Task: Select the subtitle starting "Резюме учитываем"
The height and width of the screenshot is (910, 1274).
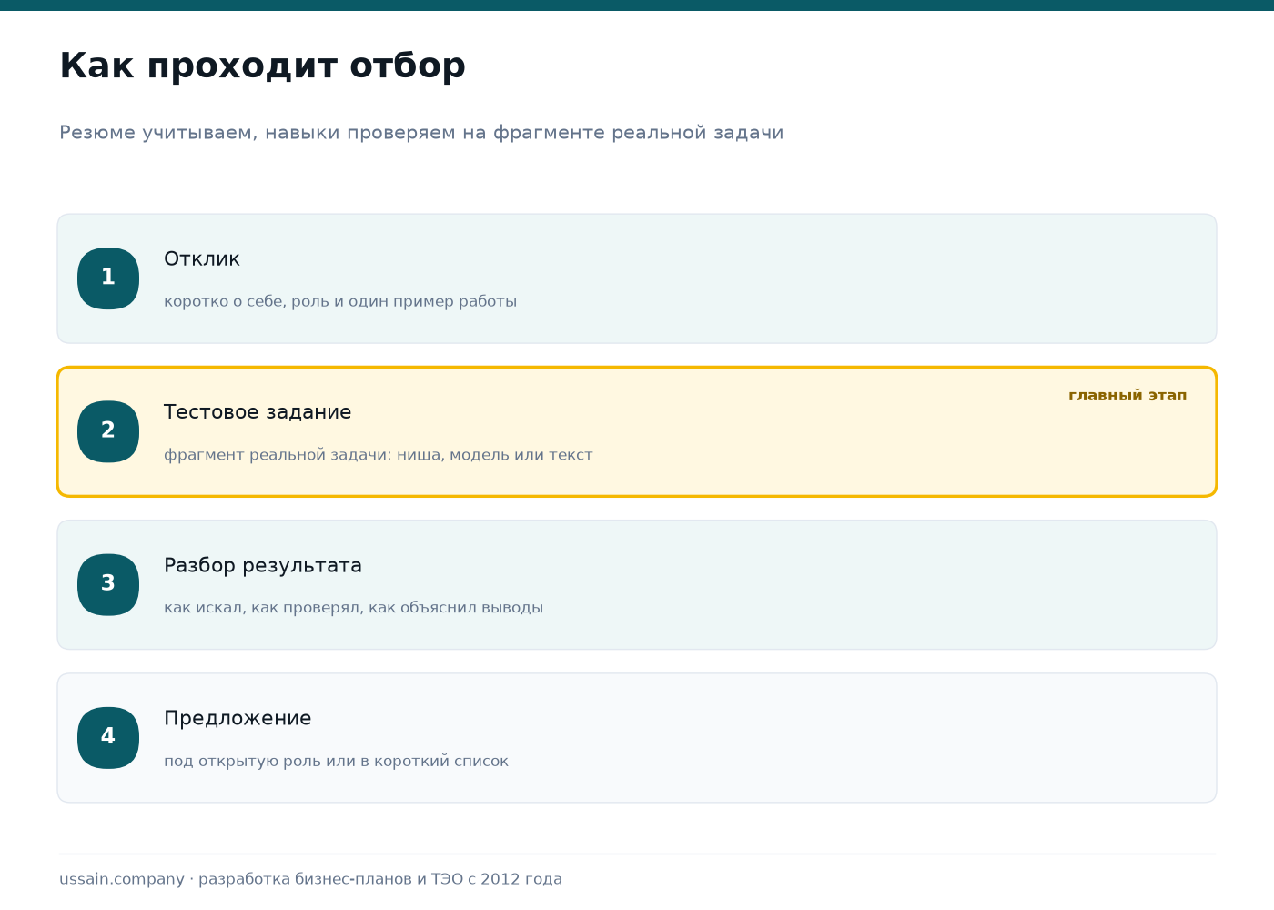Action: 421,133
